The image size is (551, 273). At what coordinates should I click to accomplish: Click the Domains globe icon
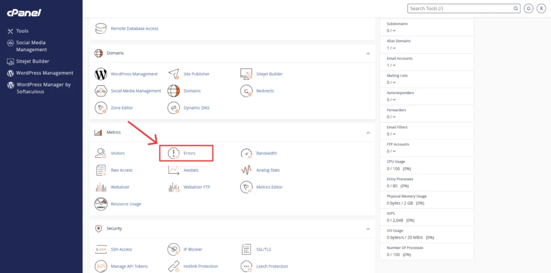coord(174,91)
